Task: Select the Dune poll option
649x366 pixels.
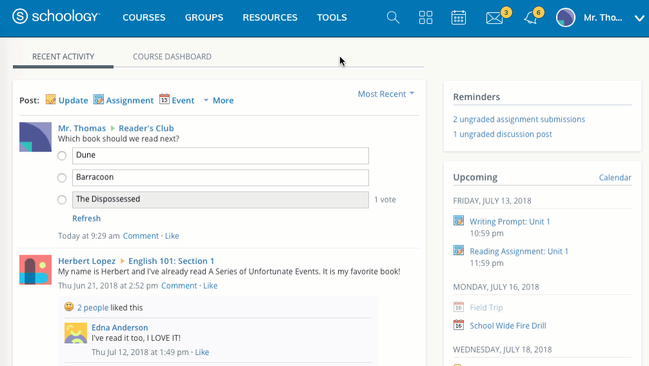Action: click(62, 156)
